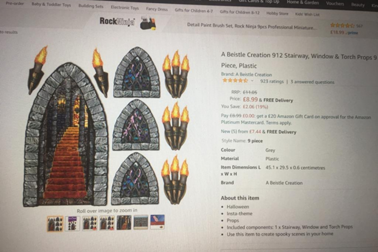Open the Electronic Toys category

[x=125, y=8]
